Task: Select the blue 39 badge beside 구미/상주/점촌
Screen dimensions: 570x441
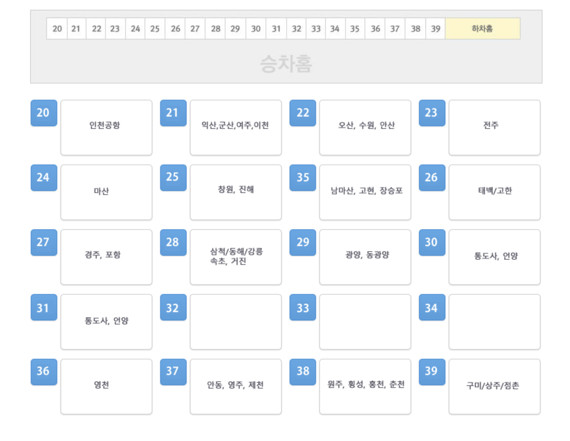Action: 432,372
